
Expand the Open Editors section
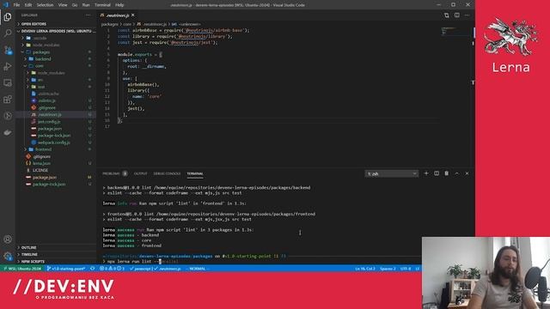pyautogui.click(x=34, y=24)
